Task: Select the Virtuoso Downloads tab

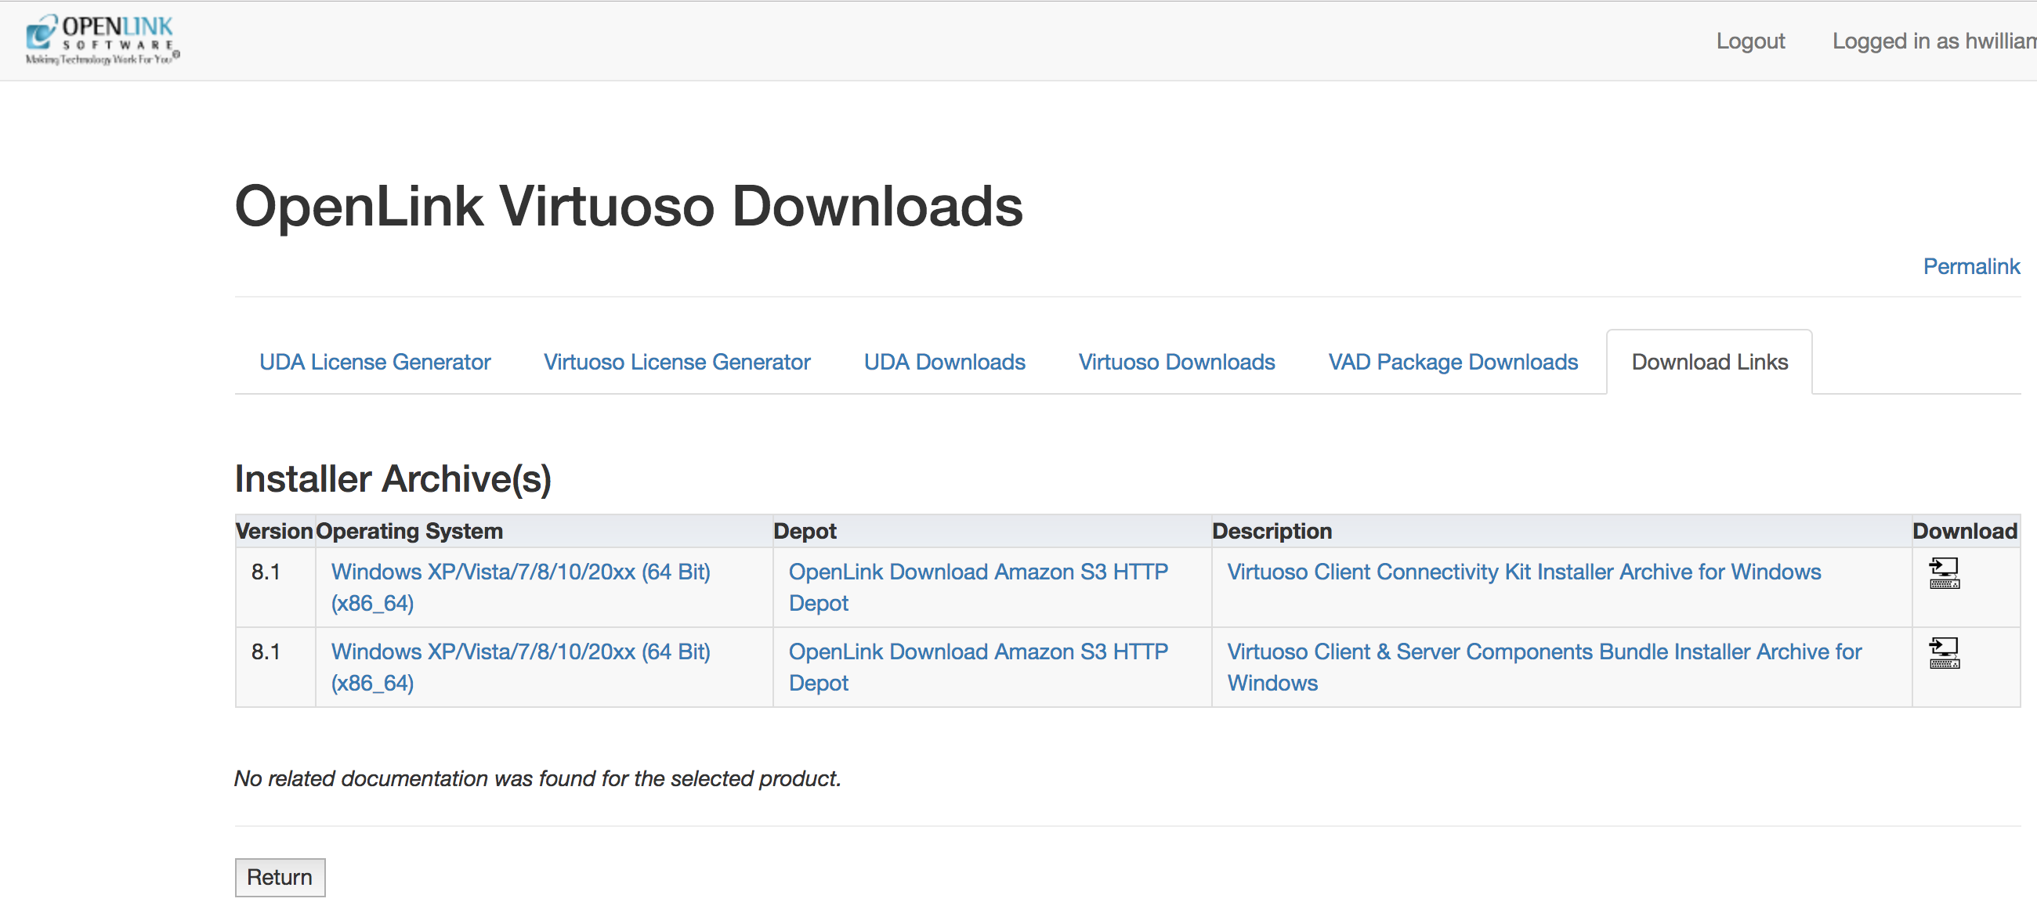Action: pos(1177,362)
